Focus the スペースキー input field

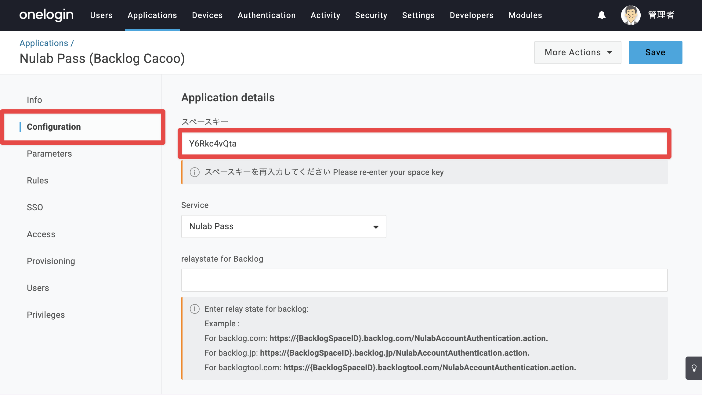coord(425,143)
